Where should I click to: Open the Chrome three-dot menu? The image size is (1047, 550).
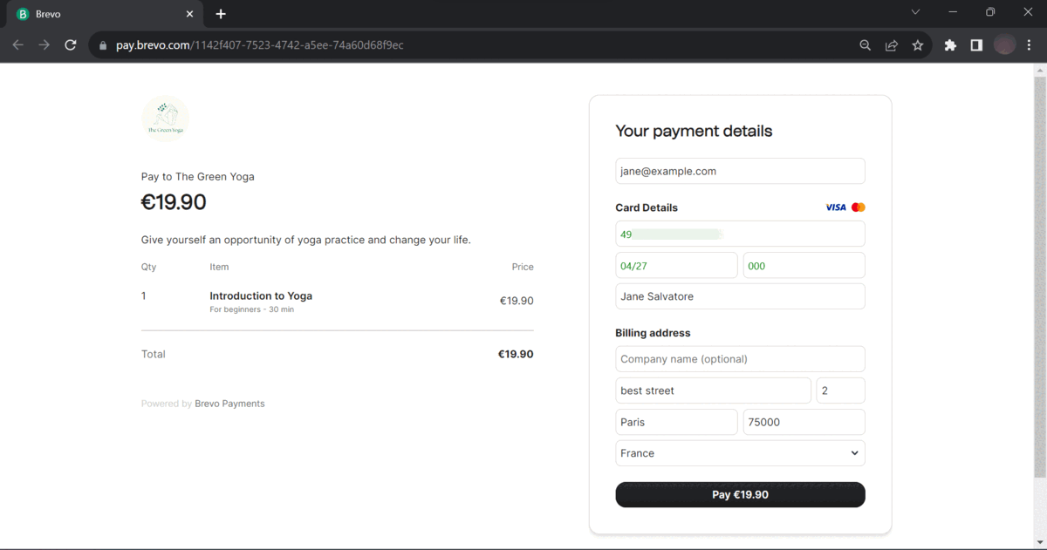tap(1029, 44)
